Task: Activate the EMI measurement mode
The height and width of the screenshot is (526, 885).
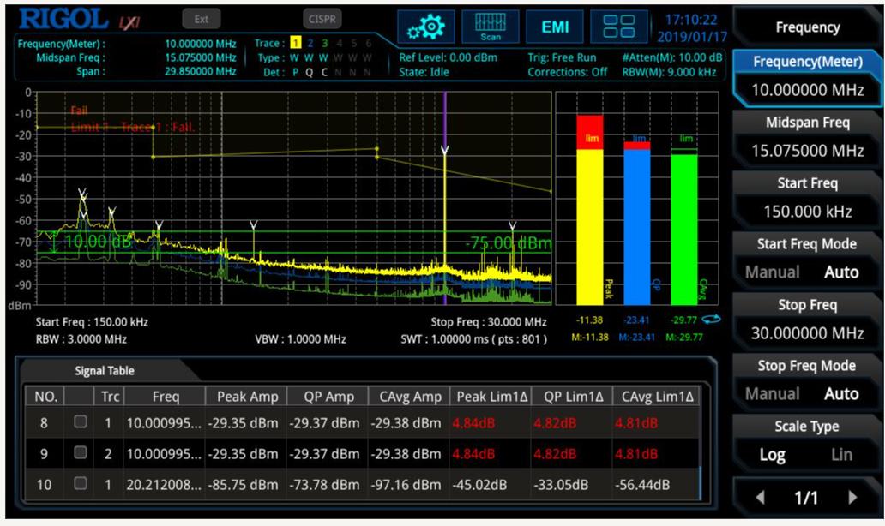Action: coord(554,27)
